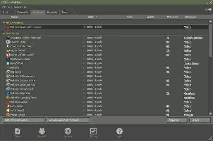This screenshot has width=213, height=141.
Task: Open the File menu
Action: [x=4, y=7]
